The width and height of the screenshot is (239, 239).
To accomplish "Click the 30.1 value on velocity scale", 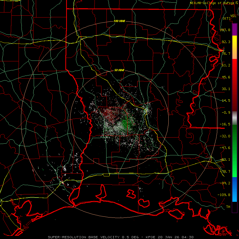I will coord(226,89).
